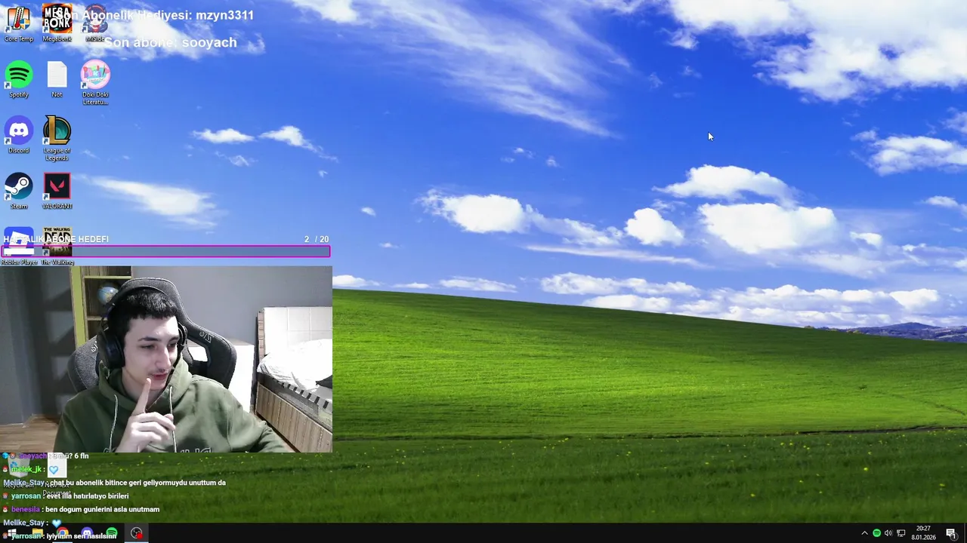Click the weekly subscriber goal progress bar

[x=165, y=251]
